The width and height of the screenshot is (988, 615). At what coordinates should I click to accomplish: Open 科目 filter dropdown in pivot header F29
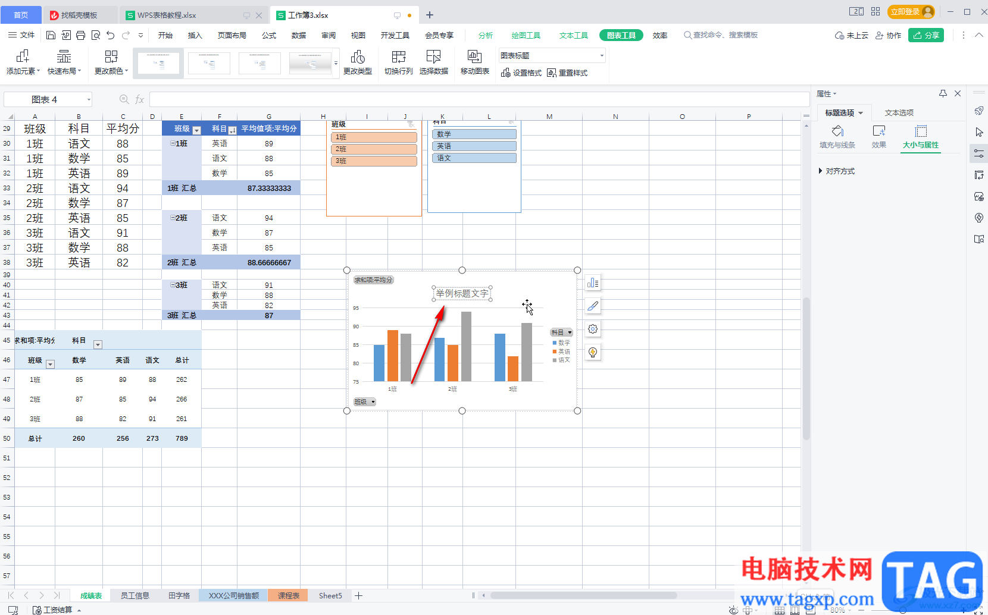coord(232,130)
